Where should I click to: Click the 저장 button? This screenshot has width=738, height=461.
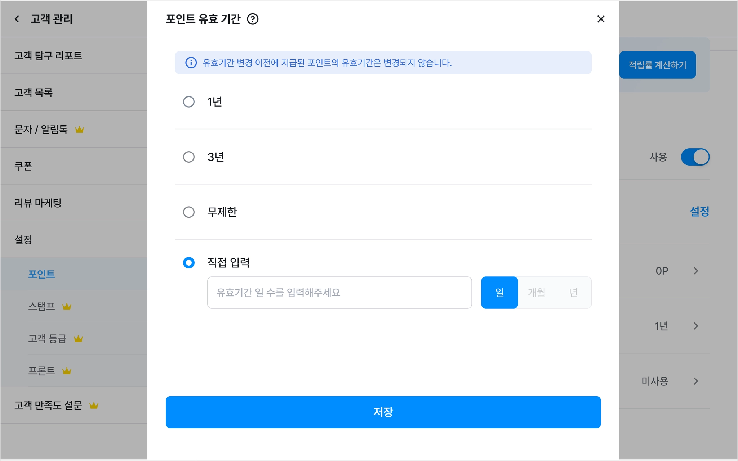pos(383,412)
